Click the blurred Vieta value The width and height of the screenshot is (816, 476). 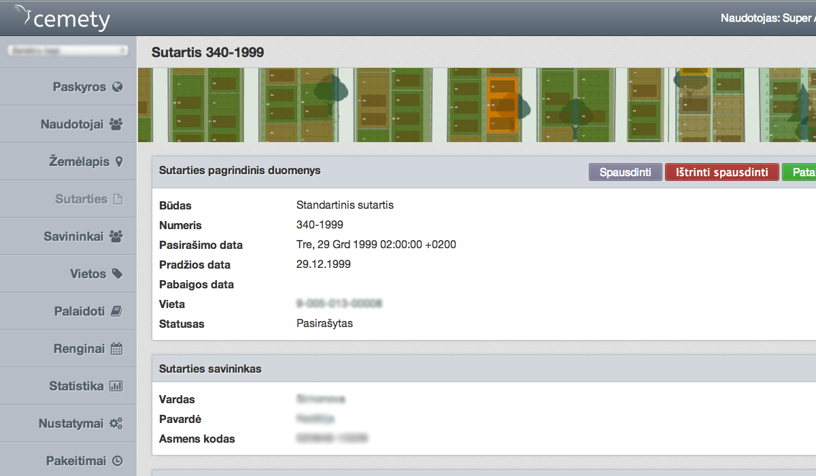point(339,304)
